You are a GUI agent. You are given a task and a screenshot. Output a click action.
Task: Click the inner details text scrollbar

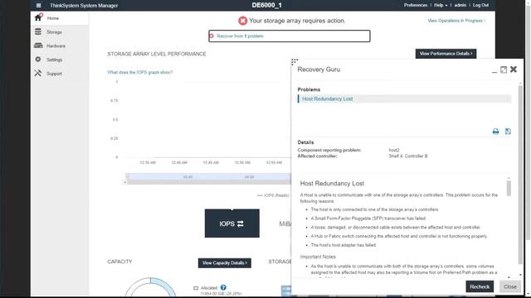509,188
